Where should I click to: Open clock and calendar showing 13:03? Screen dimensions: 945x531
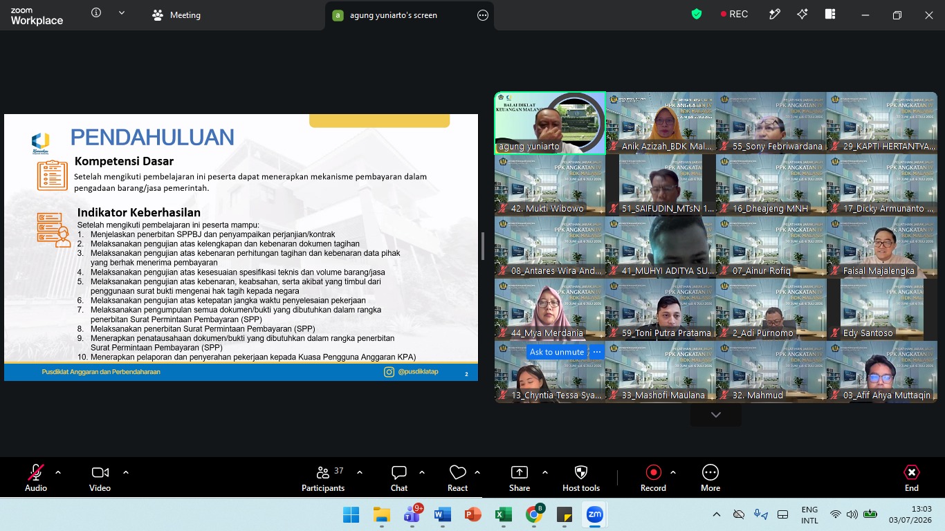point(911,514)
